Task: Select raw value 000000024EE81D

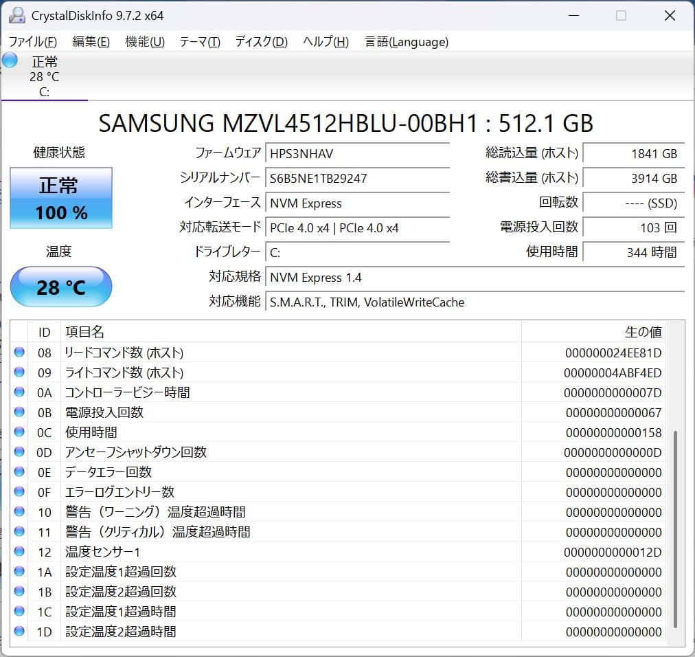Action: (x=613, y=353)
